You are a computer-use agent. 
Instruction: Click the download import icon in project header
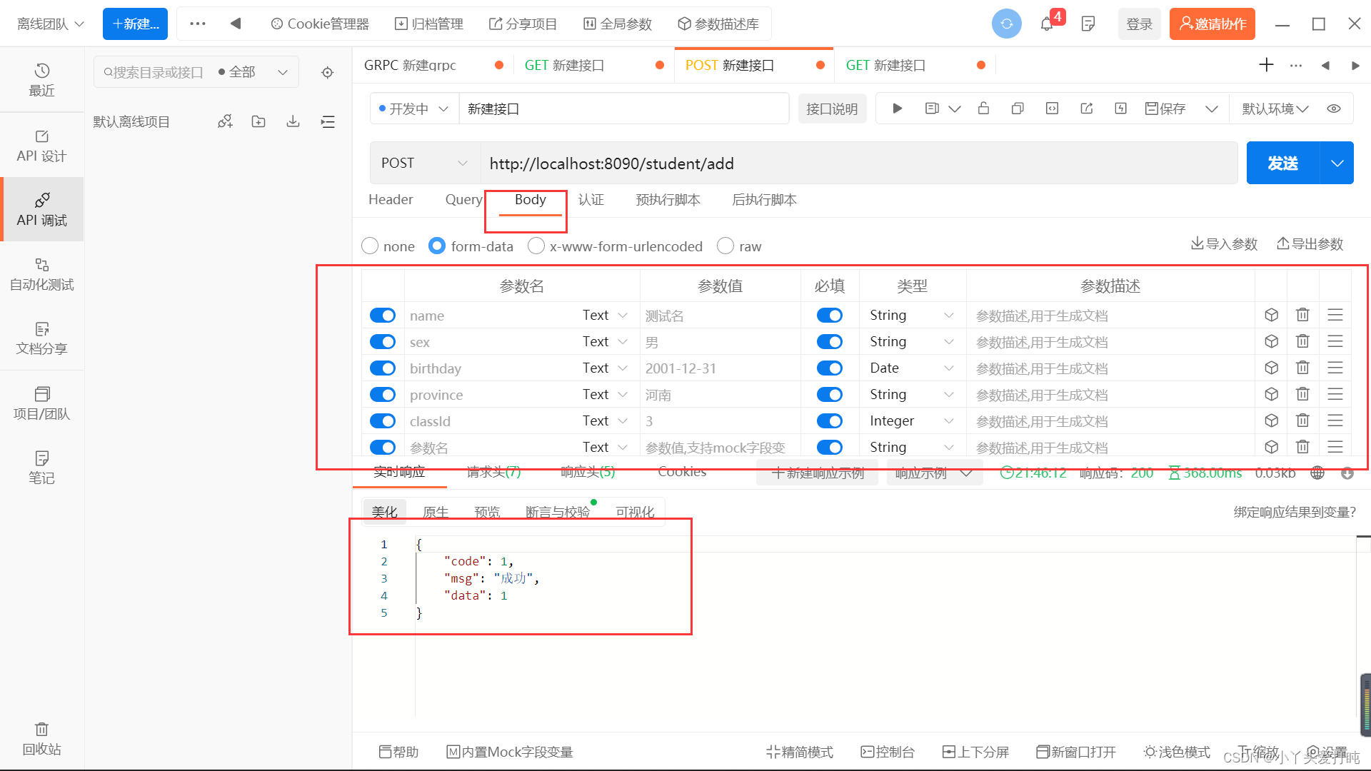(293, 121)
